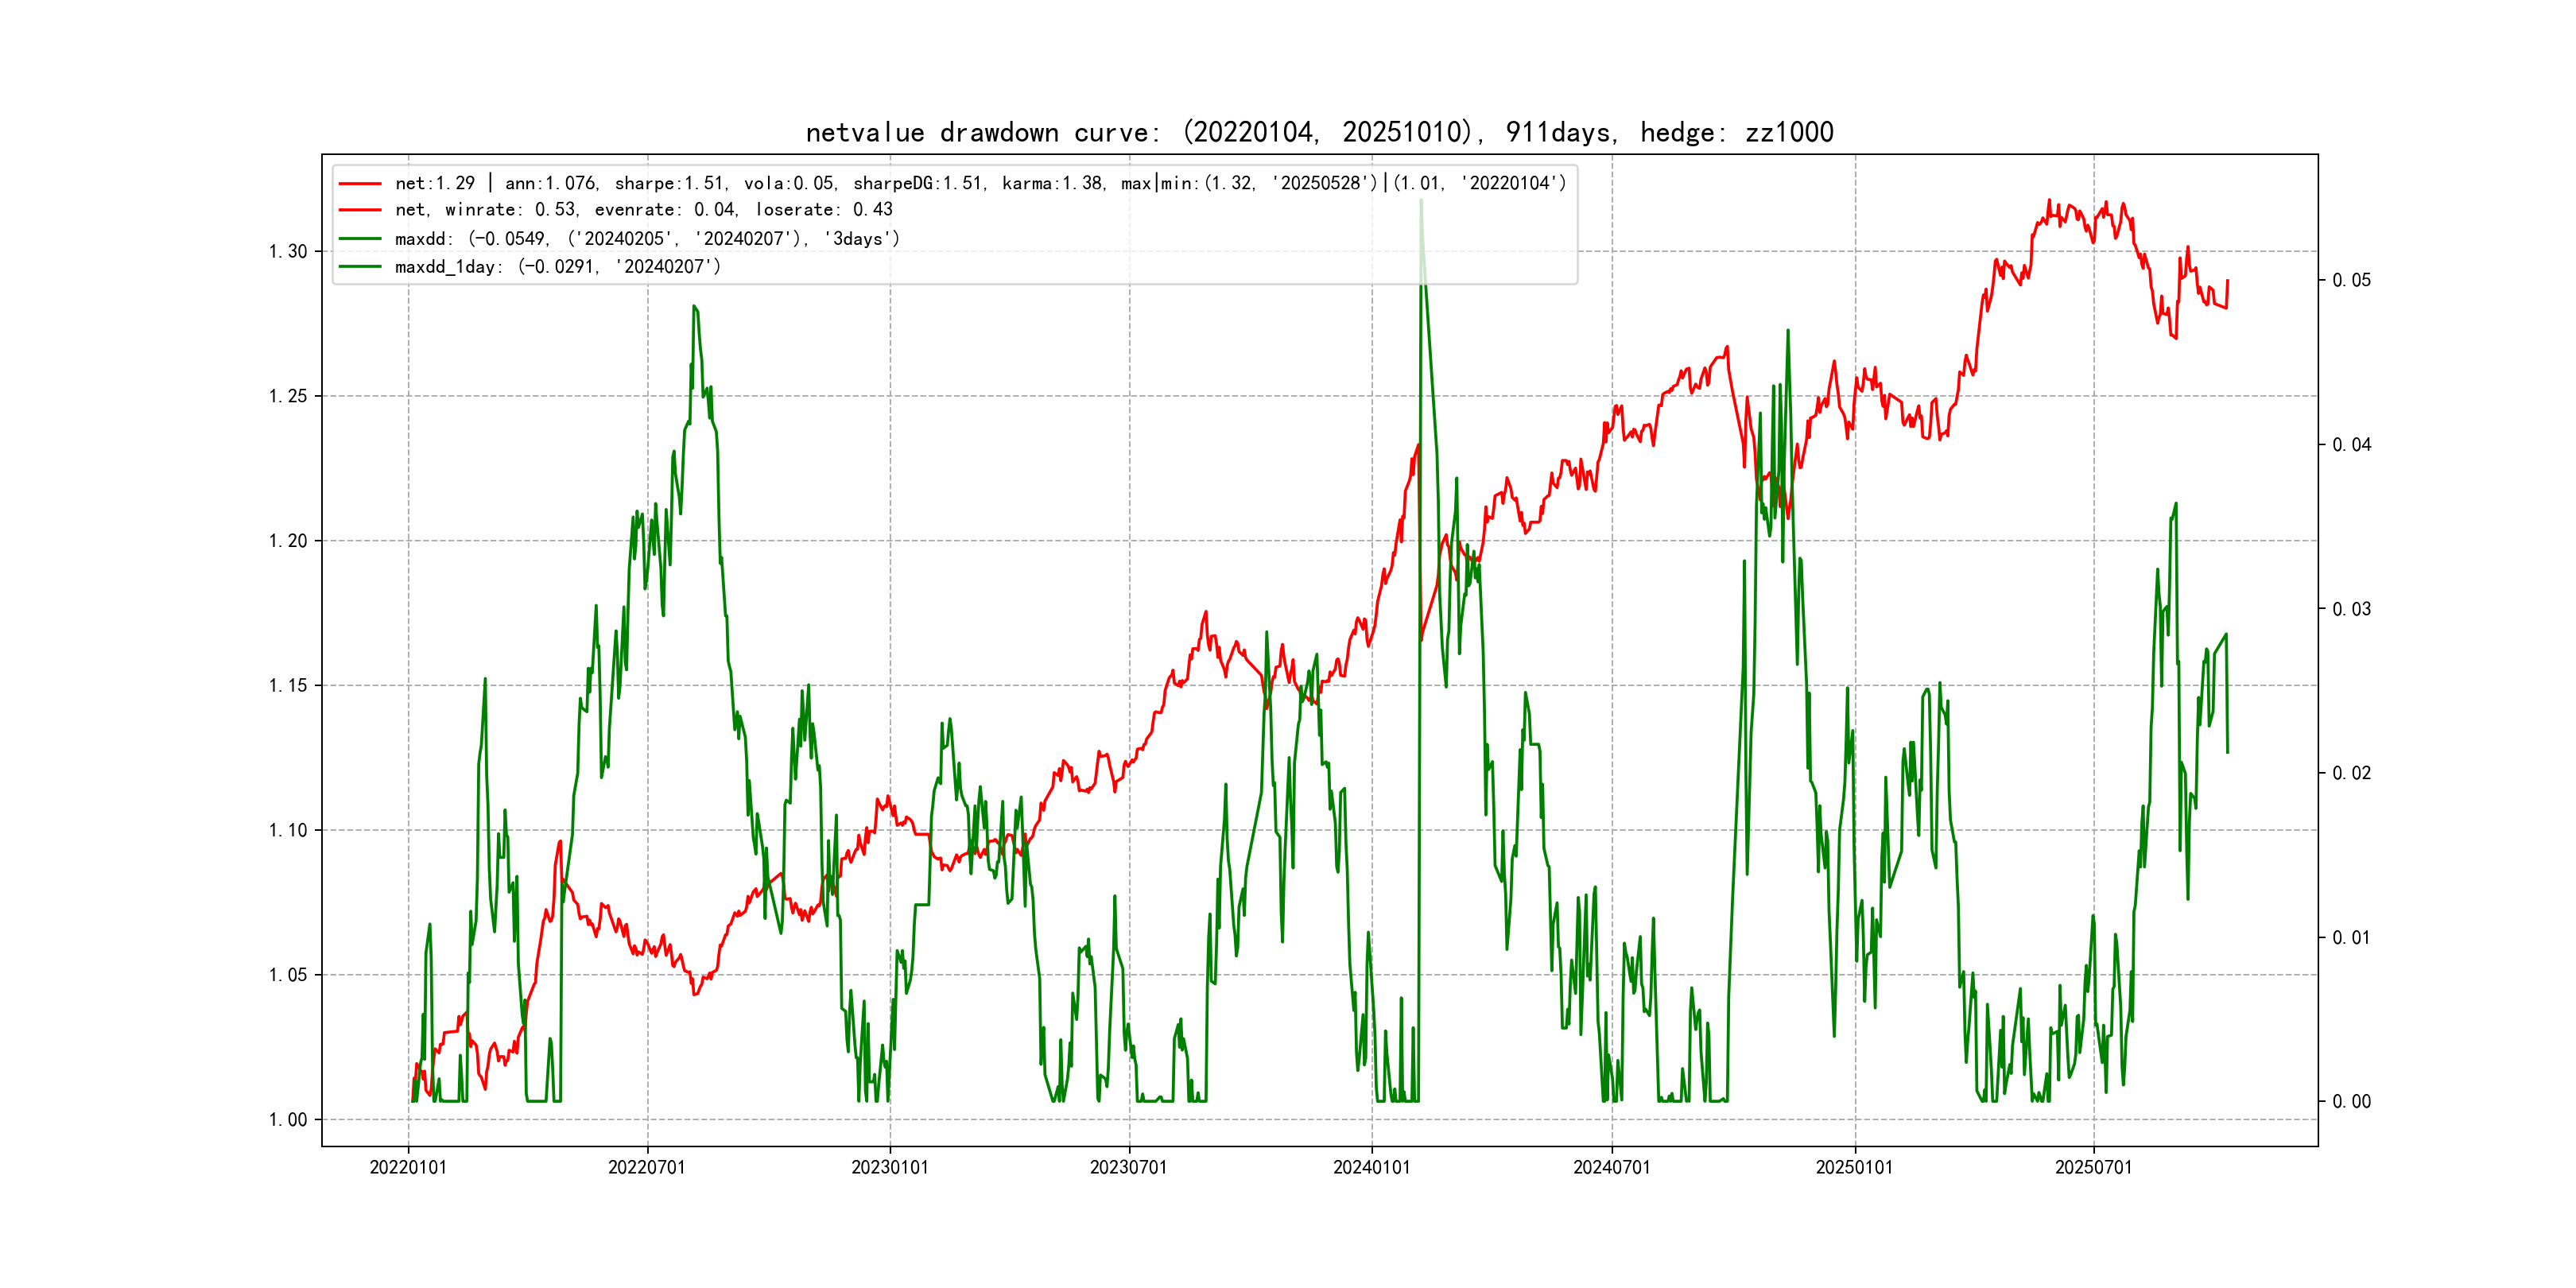Click the 1.30 left y-axis label
This screenshot has height=1288, width=2576.
point(288,252)
